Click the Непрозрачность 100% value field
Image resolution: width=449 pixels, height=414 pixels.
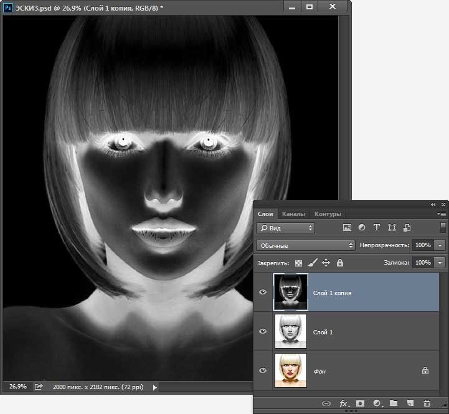click(423, 245)
